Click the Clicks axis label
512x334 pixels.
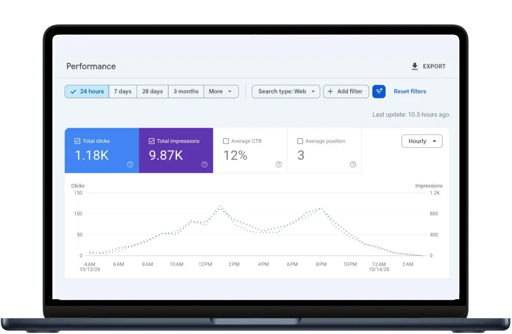[x=78, y=186]
